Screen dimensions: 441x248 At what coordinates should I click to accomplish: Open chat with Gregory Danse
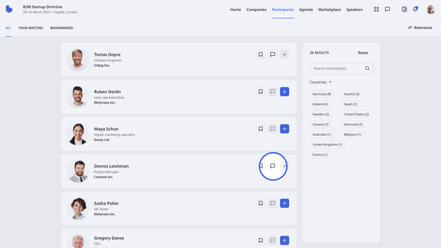pyautogui.click(x=272, y=240)
